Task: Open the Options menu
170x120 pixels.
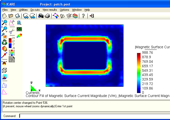Action: point(64,10)
